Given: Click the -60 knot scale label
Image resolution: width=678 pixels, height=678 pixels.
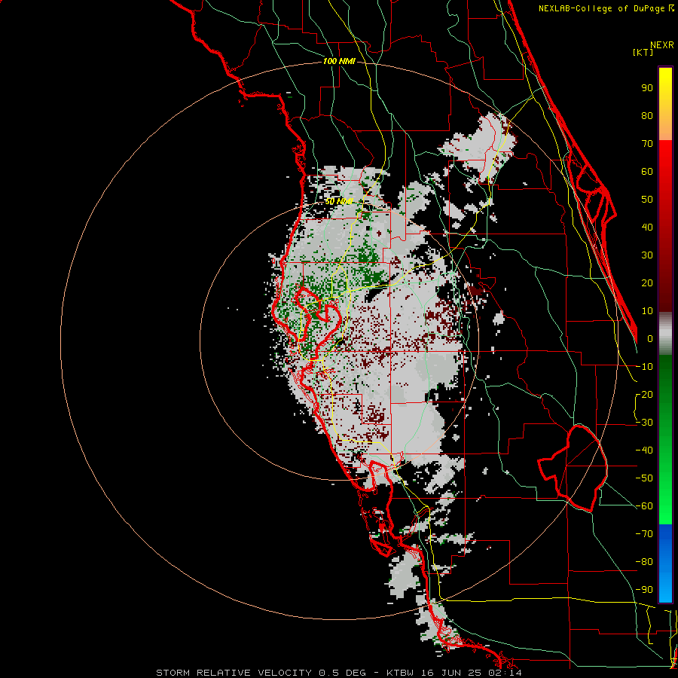Looking at the screenshot, I should coord(645,506).
